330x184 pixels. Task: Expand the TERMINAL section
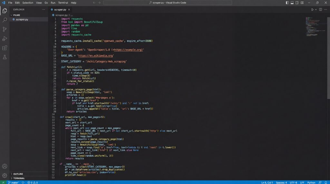(29, 178)
